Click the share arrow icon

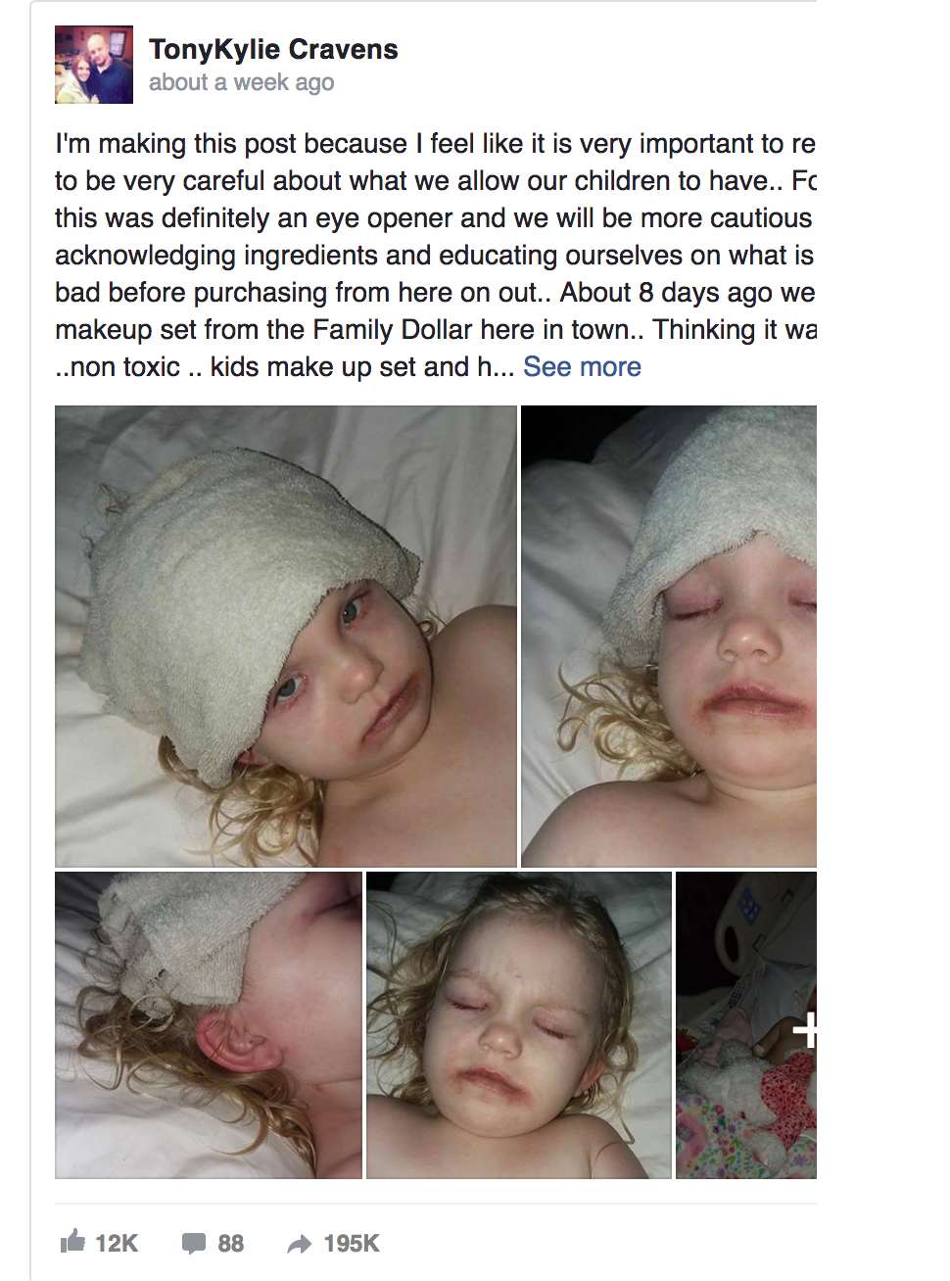coord(299,1244)
